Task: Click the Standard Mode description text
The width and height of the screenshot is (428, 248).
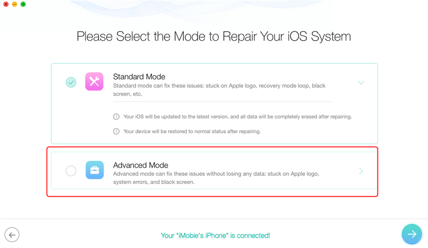Action: coord(219,90)
